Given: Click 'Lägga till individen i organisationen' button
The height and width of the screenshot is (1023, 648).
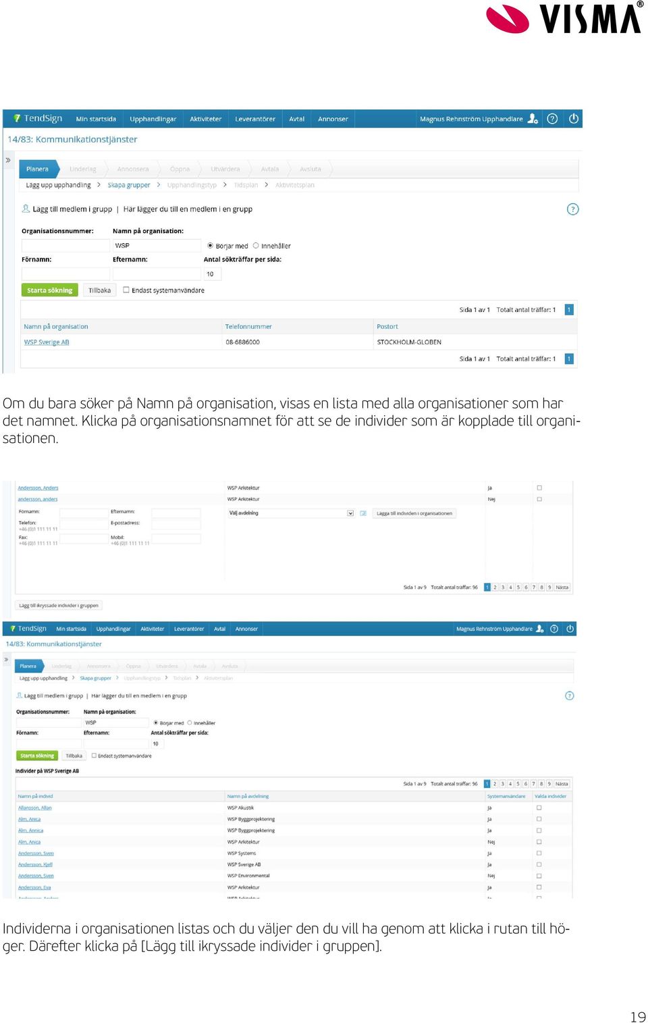Looking at the screenshot, I should 414,513.
